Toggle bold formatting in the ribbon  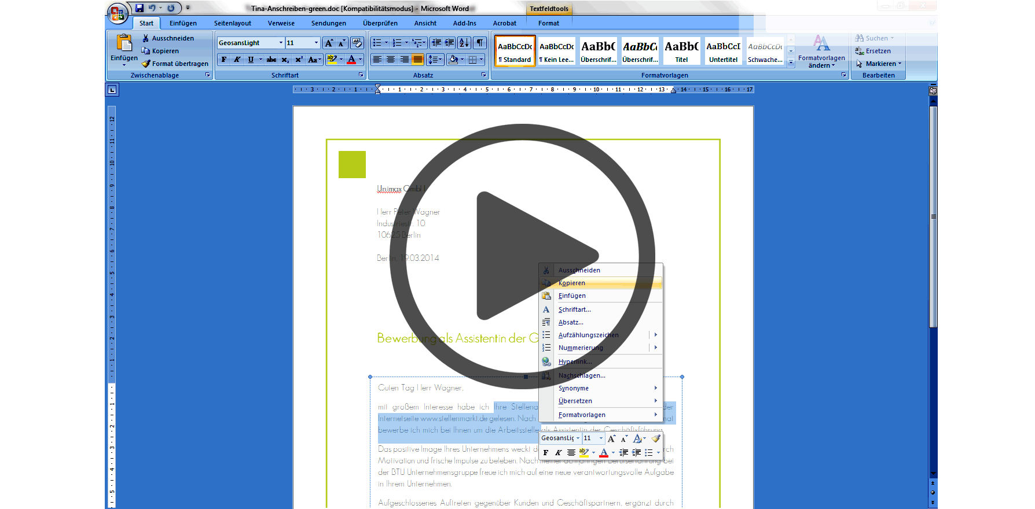click(x=224, y=60)
